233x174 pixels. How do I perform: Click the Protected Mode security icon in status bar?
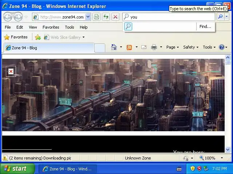point(186,158)
